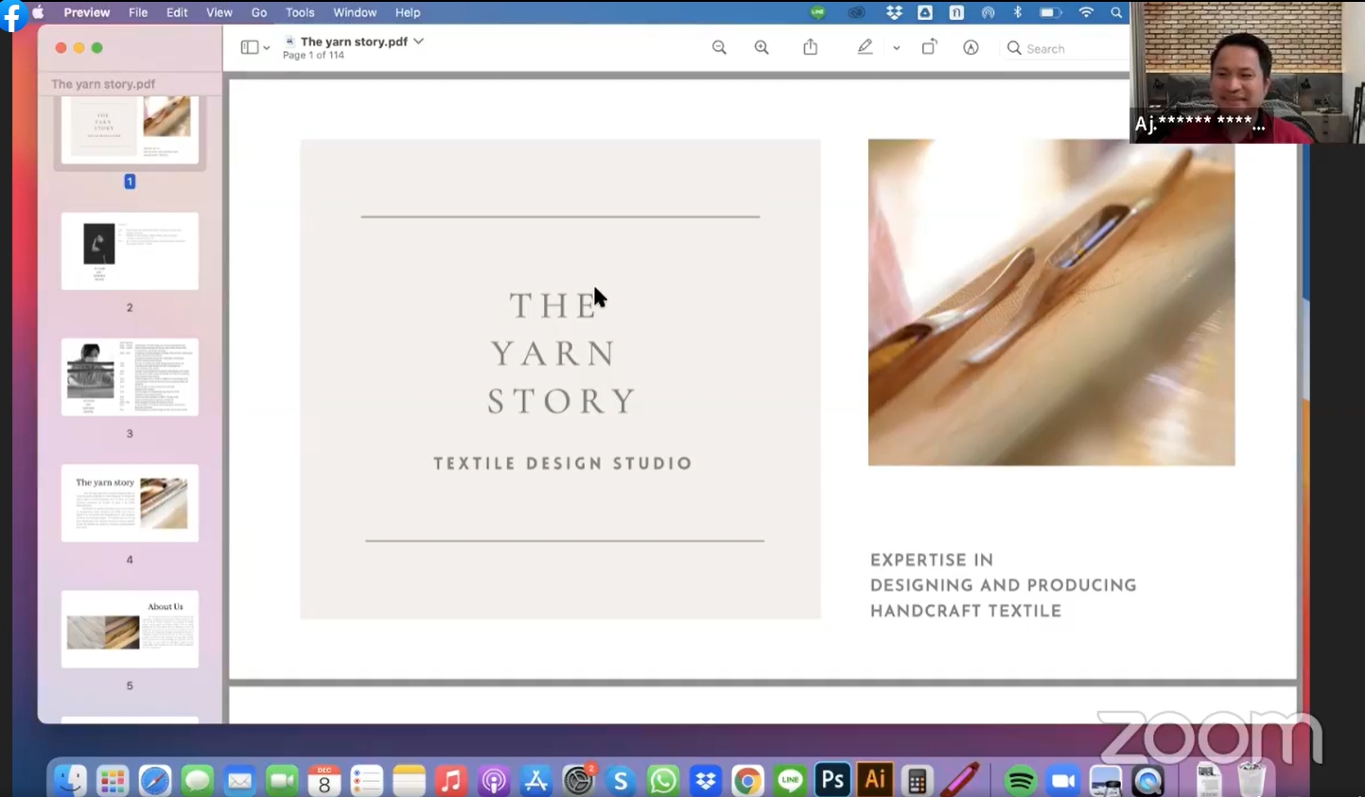Open the Go menu
This screenshot has width=1365, height=797.
259,12
